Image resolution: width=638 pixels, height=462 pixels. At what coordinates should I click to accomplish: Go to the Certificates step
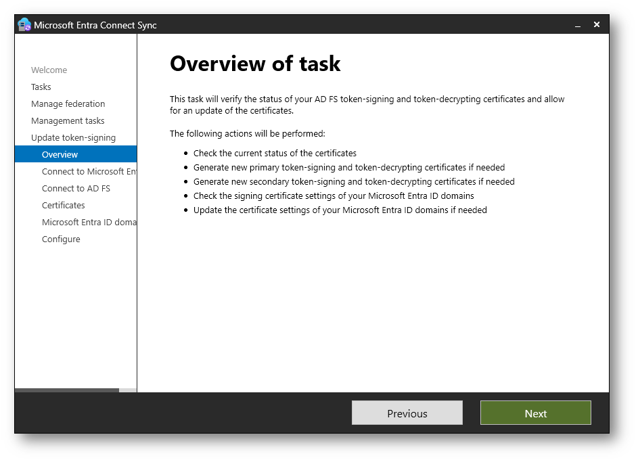point(64,206)
